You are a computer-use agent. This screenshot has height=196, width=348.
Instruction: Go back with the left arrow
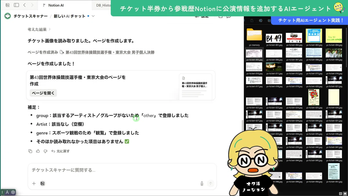pos(25,5)
